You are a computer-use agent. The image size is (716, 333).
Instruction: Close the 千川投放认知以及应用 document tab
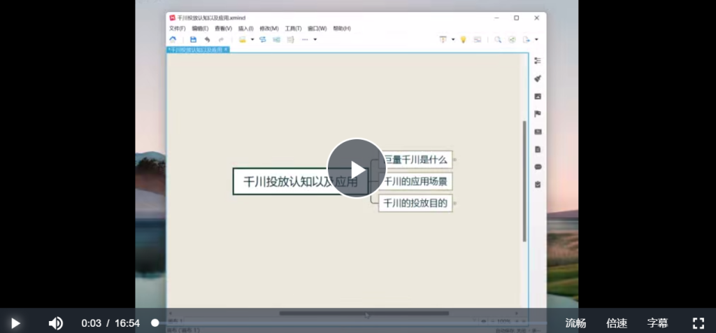[226, 50]
